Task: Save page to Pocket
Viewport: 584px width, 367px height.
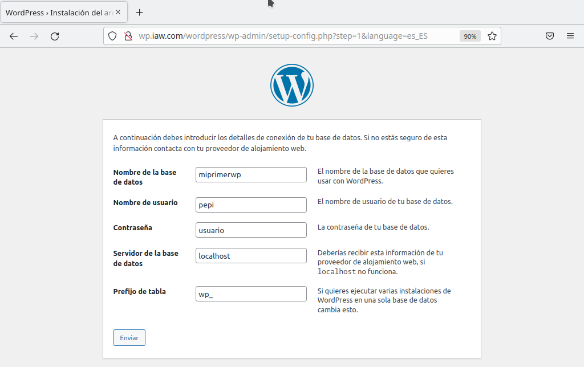Action: pos(550,36)
